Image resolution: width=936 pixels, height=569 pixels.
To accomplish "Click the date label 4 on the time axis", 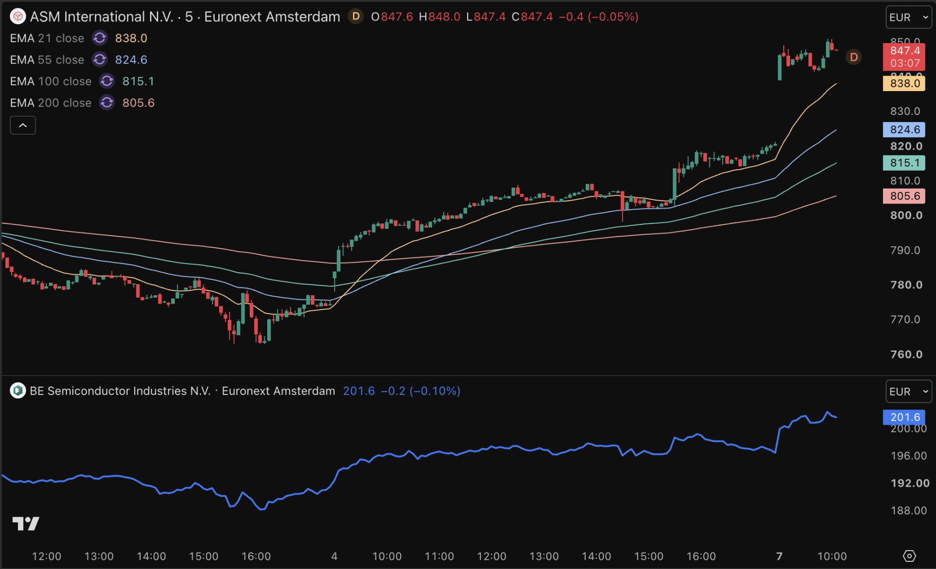I will click(334, 556).
